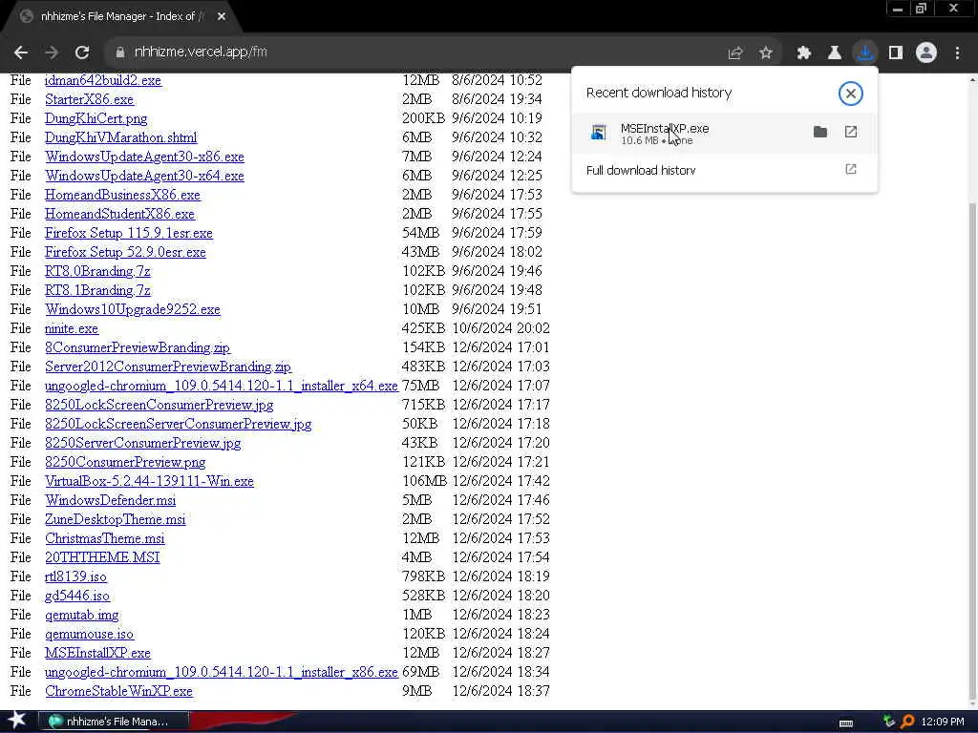Close the recent download history popup
Viewport: 978px width, 733px height.
click(850, 94)
